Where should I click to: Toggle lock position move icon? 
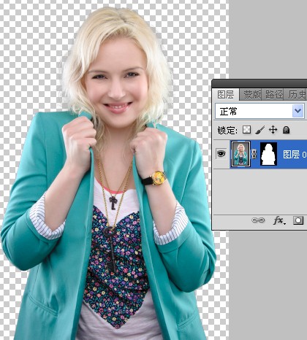pos(273,130)
